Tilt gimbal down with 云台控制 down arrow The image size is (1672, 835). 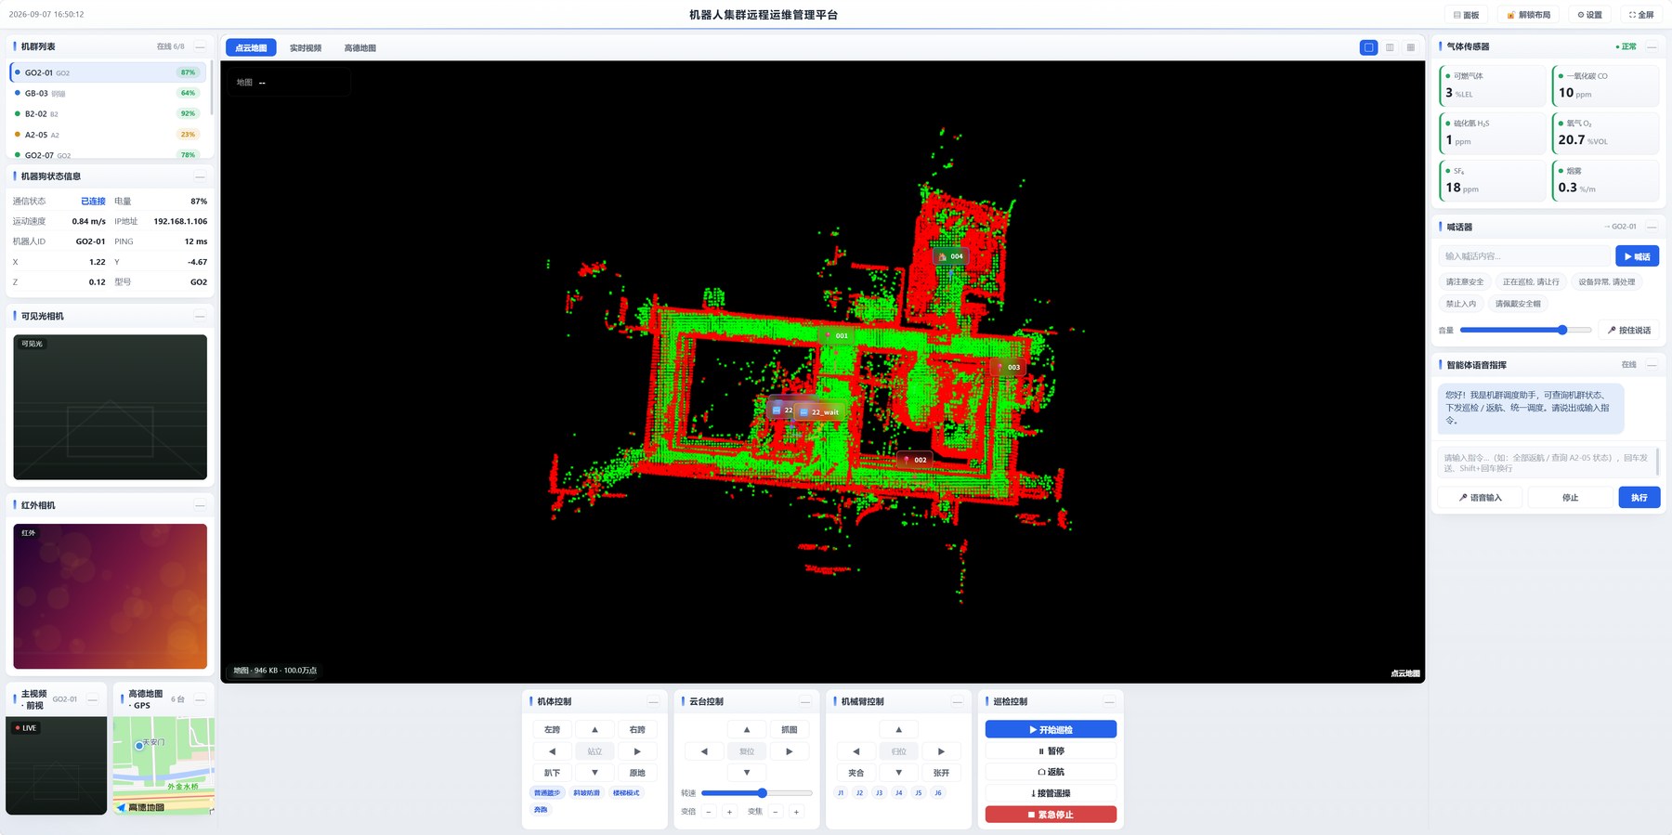747,773
